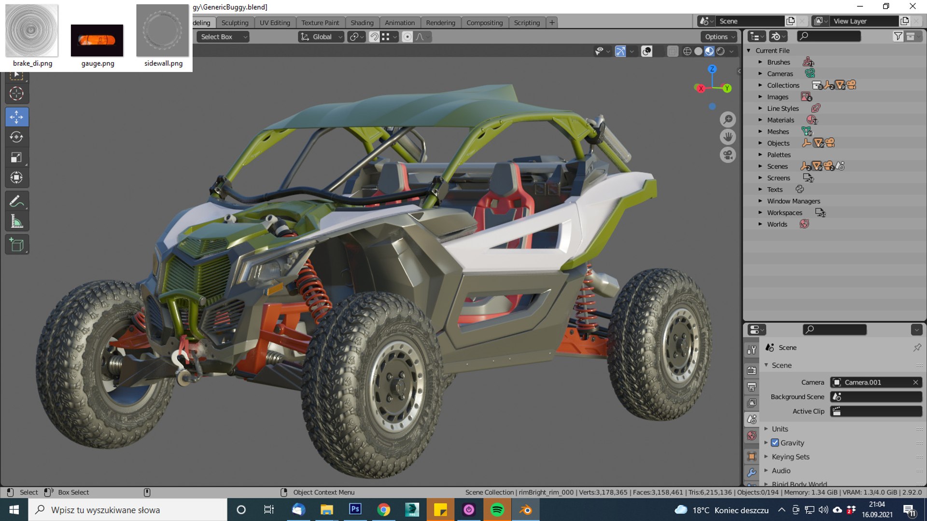Viewport: 927px width, 521px height.
Task: Switch to rendered viewport shading
Action: [720, 51]
